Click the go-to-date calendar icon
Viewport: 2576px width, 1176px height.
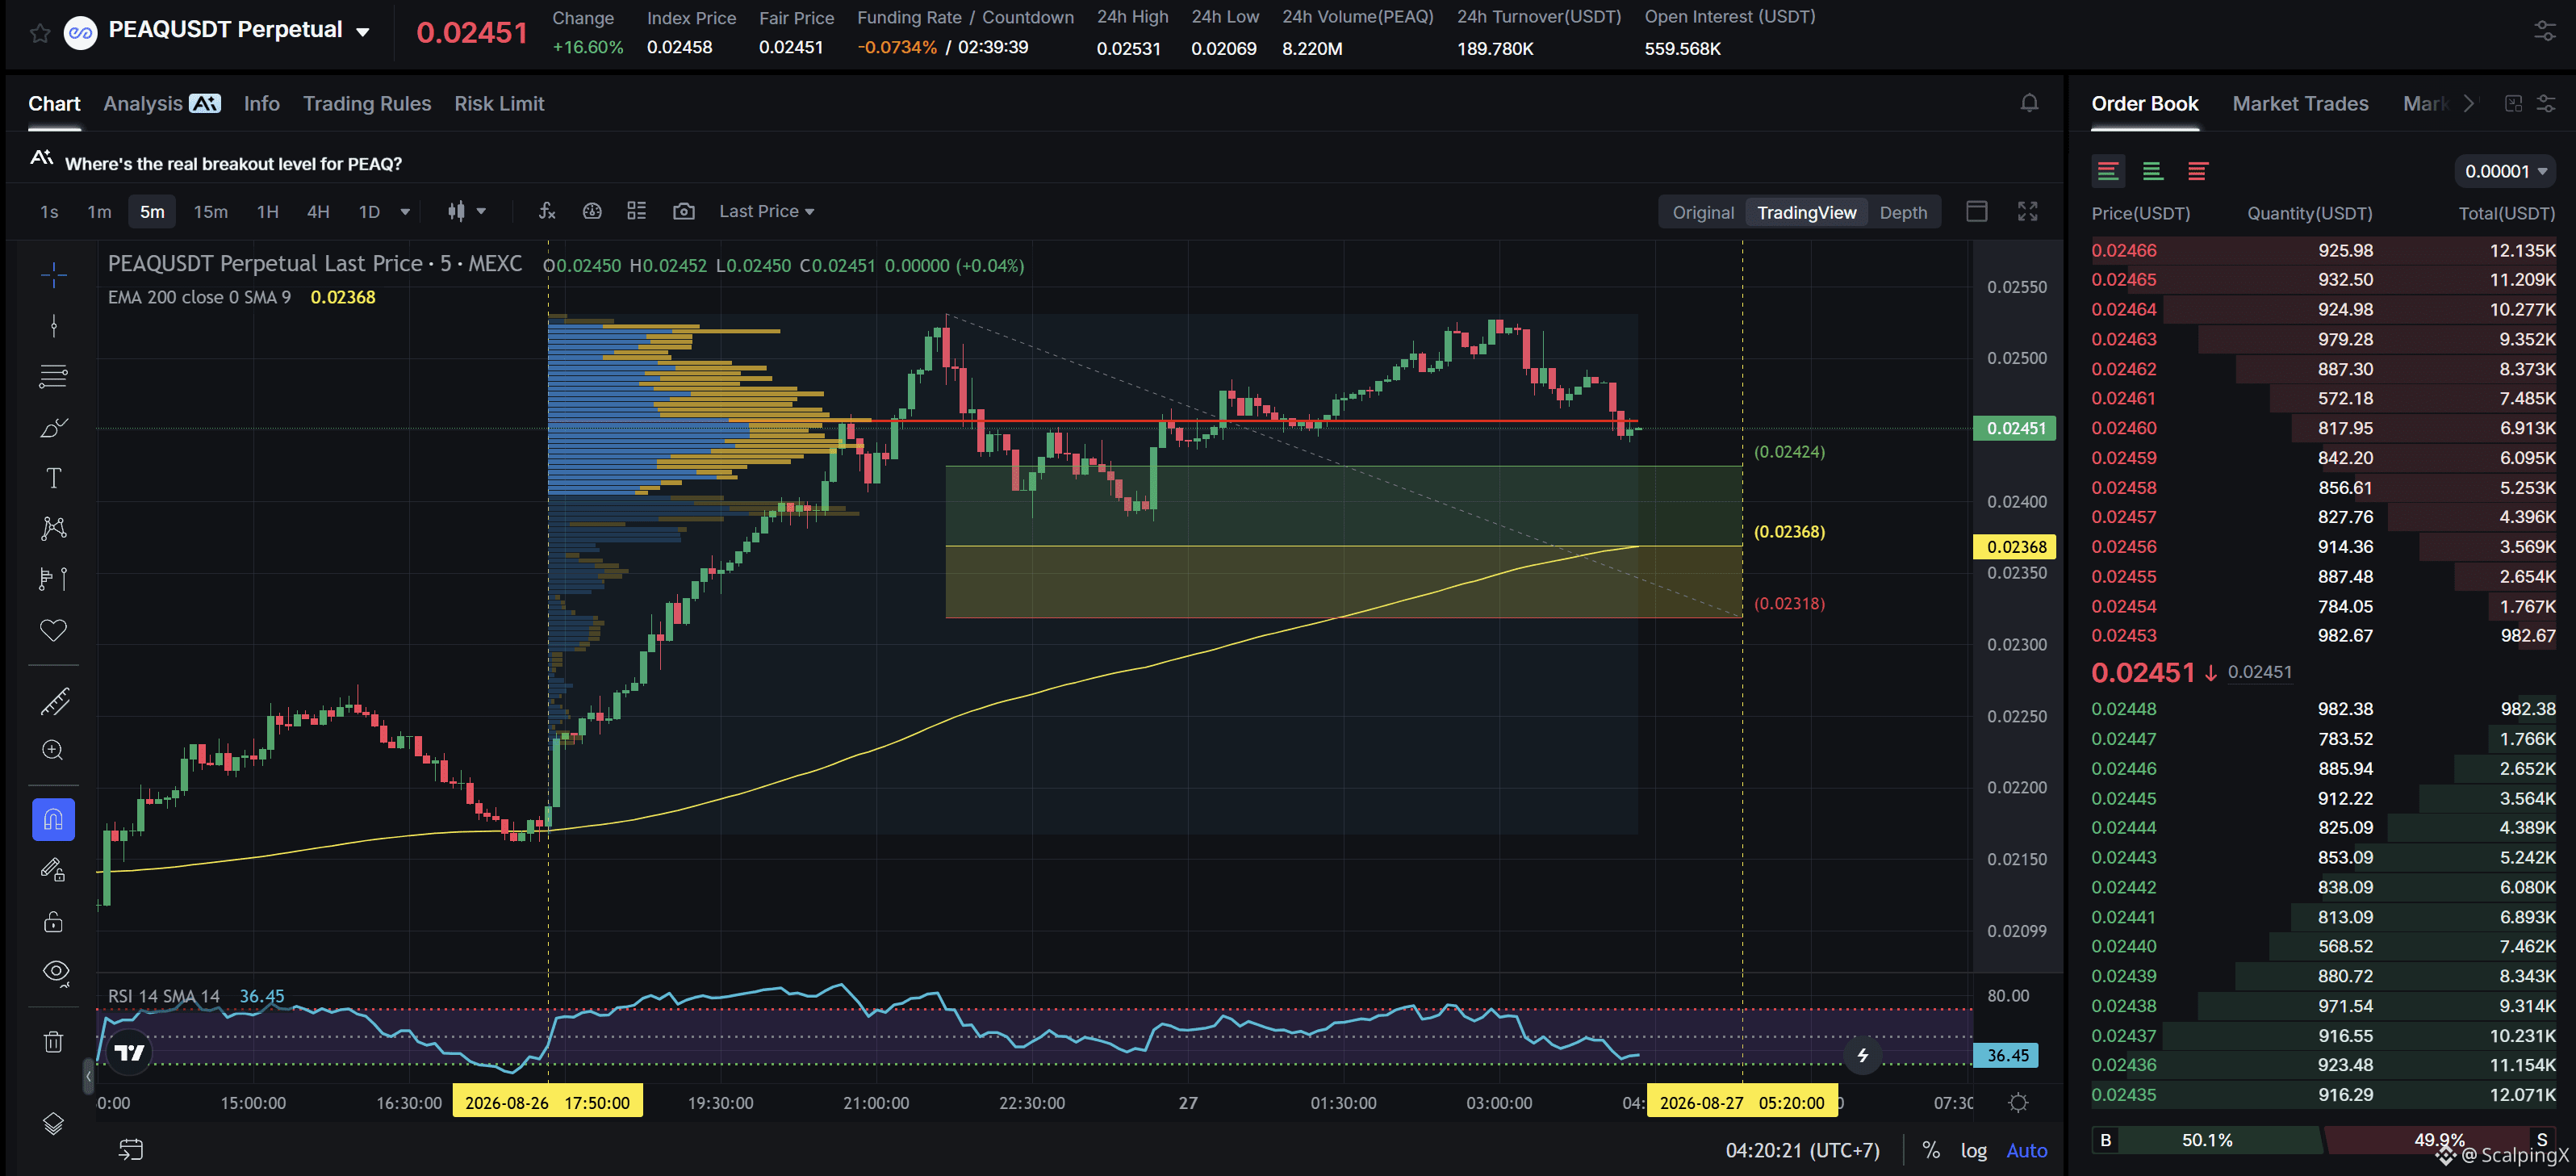(x=131, y=1150)
